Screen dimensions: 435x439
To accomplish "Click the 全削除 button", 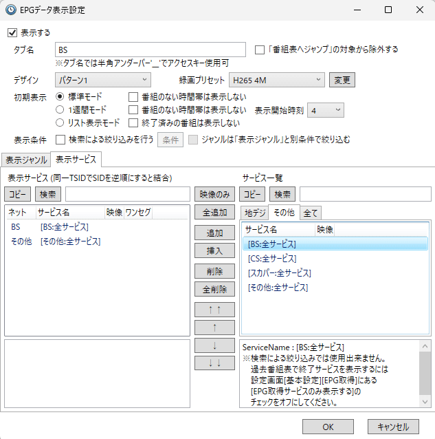I will pos(214,289).
